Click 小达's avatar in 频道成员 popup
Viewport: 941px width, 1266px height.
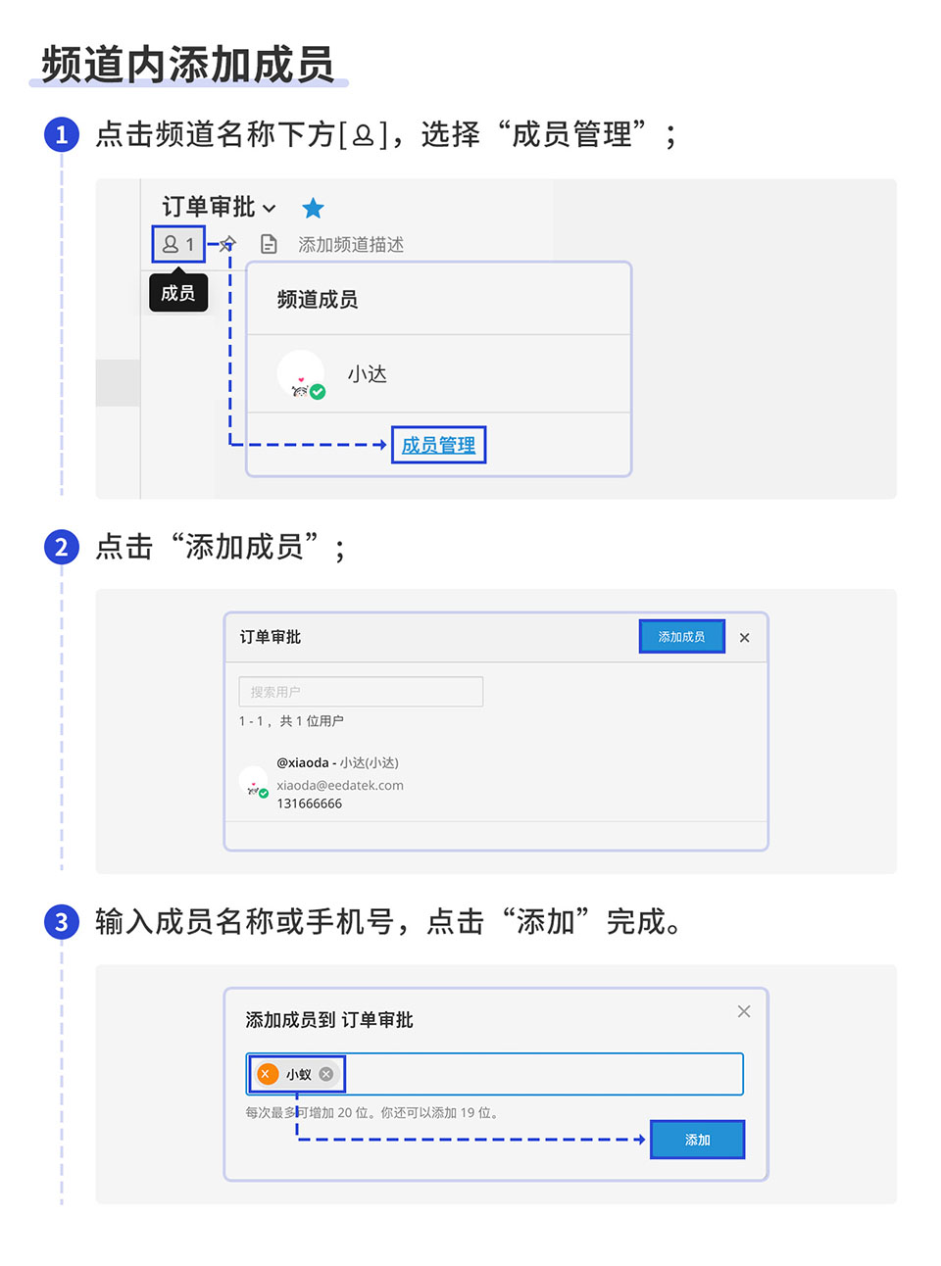[301, 373]
